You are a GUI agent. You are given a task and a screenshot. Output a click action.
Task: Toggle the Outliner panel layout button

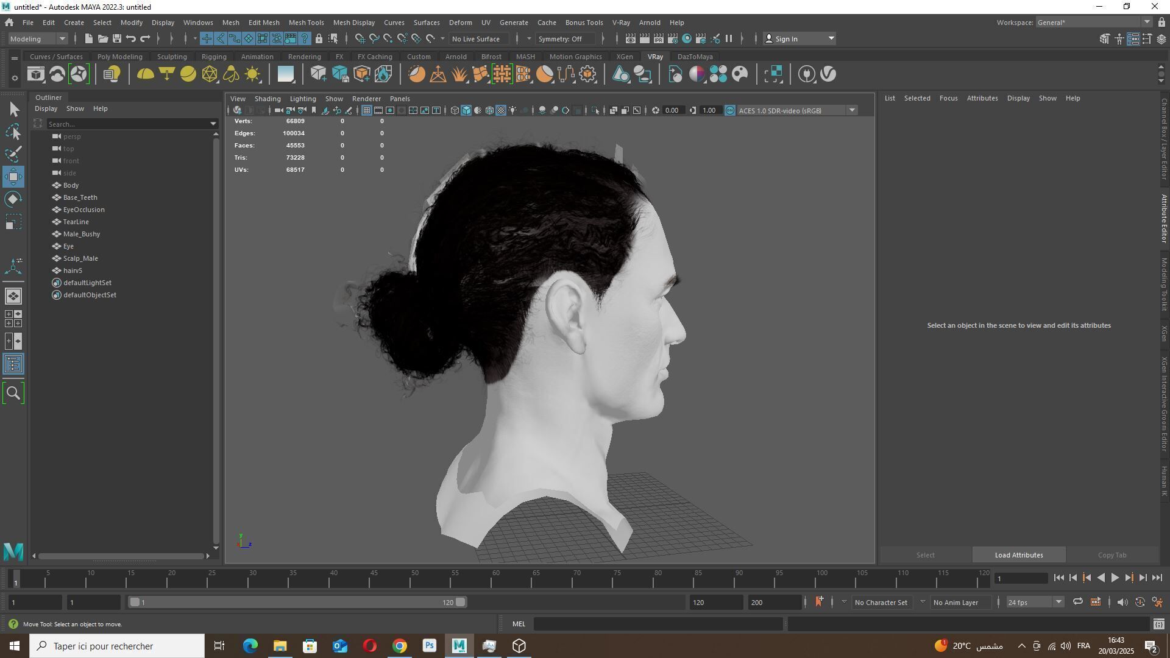click(x=13, y=364)
